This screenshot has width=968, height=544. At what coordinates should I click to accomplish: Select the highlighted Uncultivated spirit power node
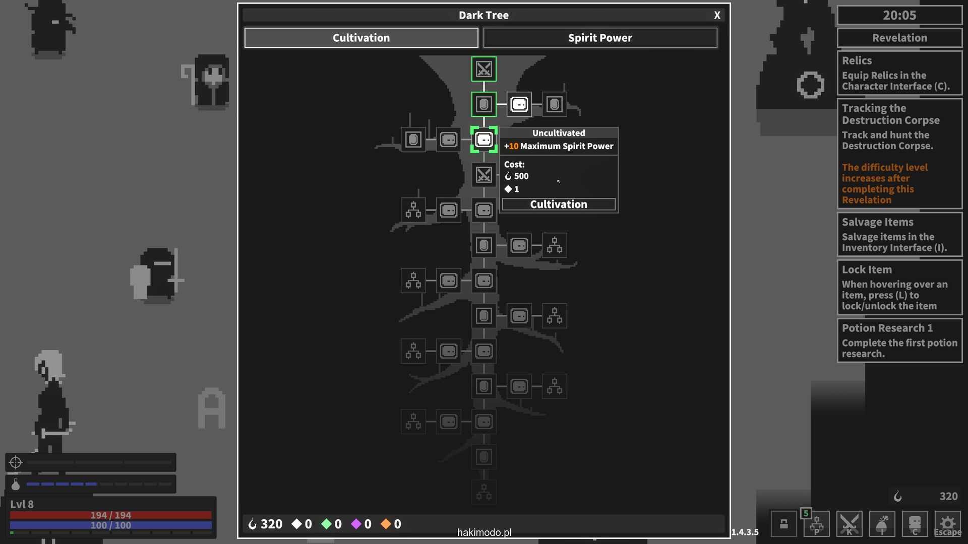[x=483, y=140]
